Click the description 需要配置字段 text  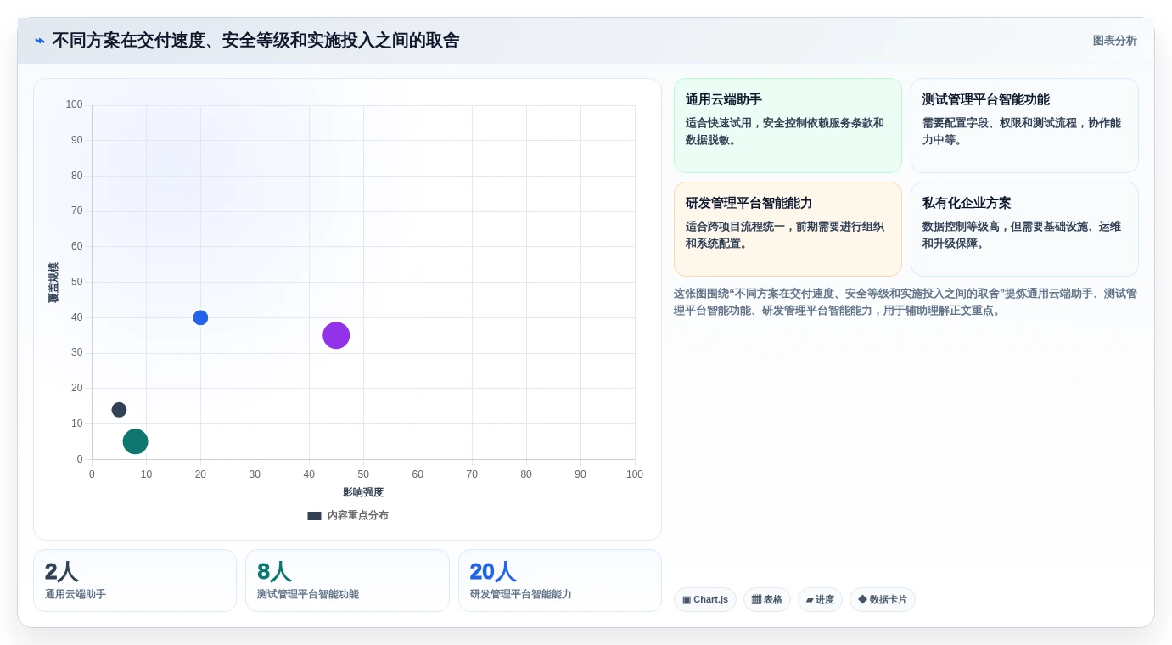coord(1022,132)
